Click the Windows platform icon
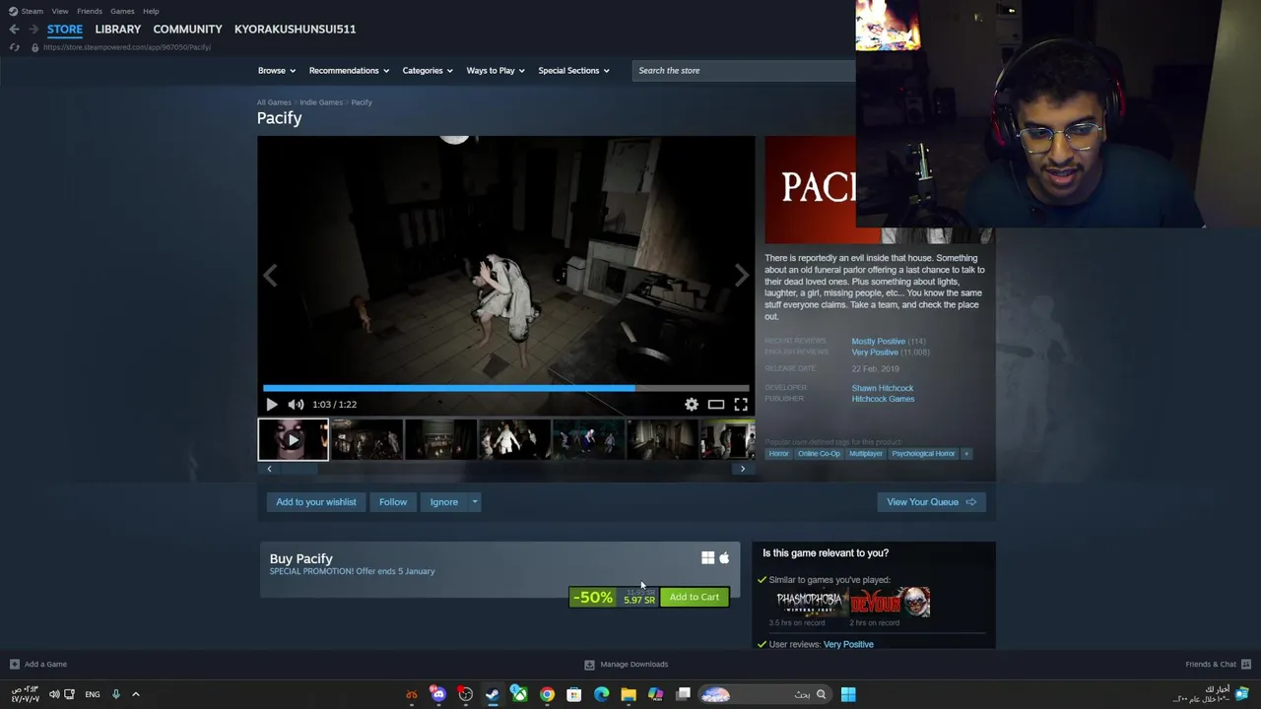Viewport: 1261px width, 709px height. 707,558
